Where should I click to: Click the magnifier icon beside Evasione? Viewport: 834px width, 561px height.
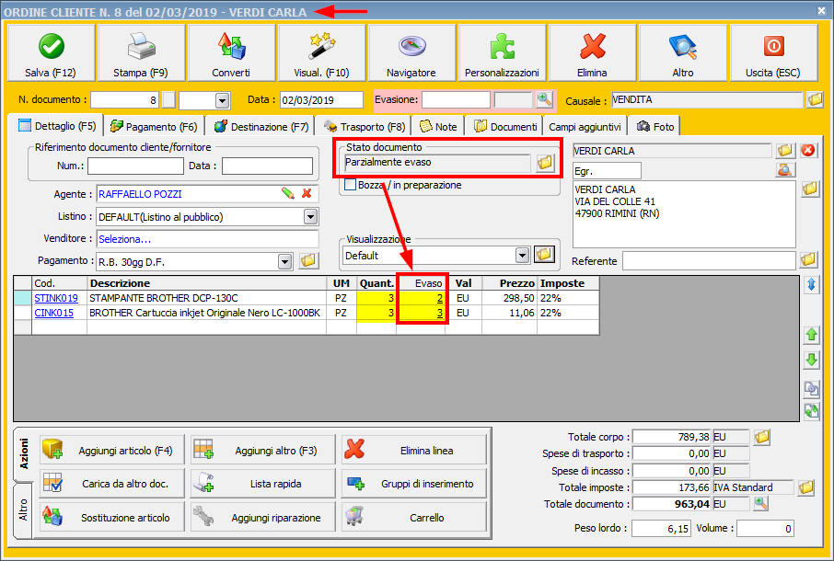(x=544, y=99)
